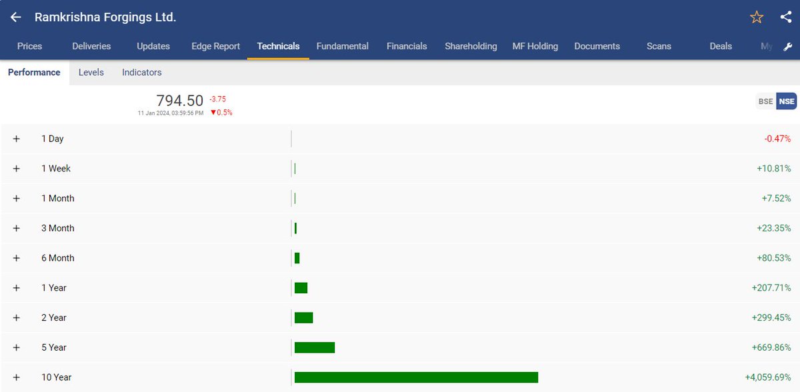
Task: Expand the 3 Month performance row
Action: pyautogui.click(x=17, y=228)
